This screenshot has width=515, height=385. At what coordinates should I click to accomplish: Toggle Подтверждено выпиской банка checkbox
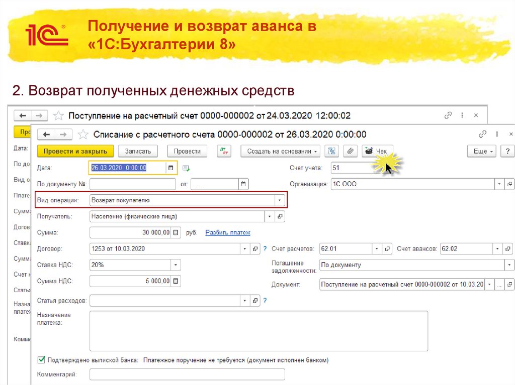(x=41, y=360)
